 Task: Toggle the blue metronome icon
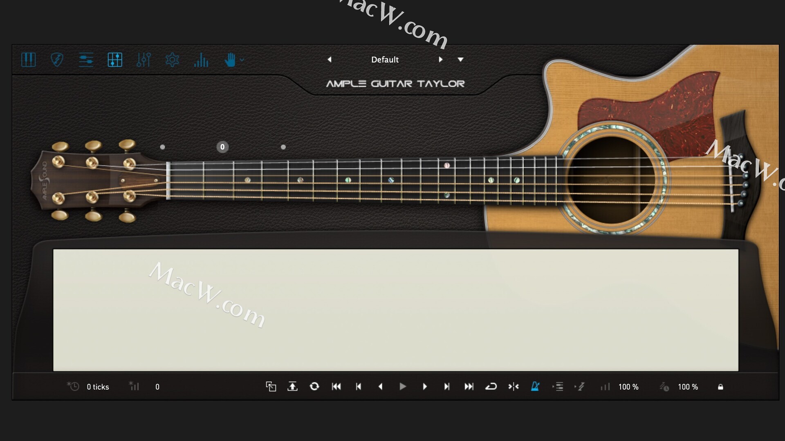(x=535, y=386)
